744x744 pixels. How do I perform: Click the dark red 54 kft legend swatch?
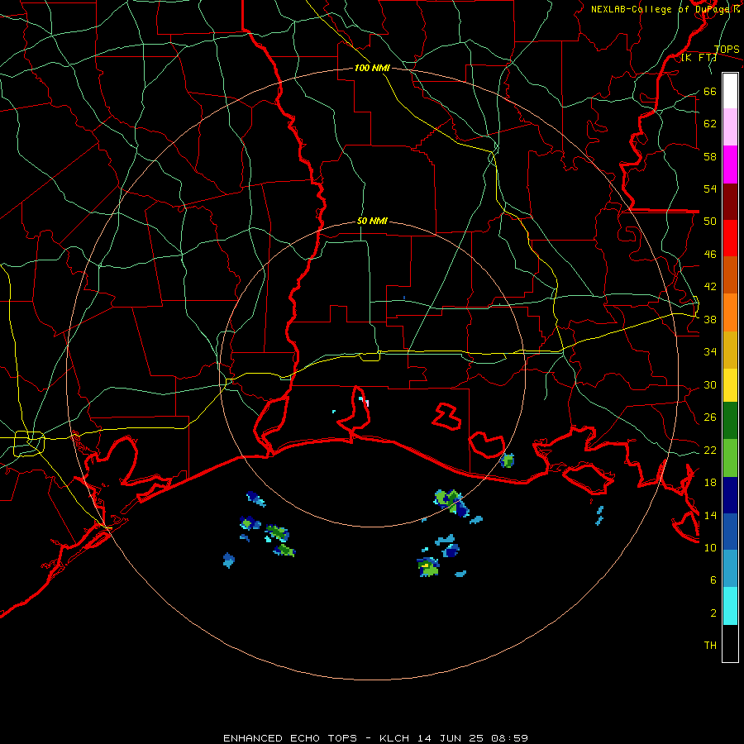pos(730,201)
